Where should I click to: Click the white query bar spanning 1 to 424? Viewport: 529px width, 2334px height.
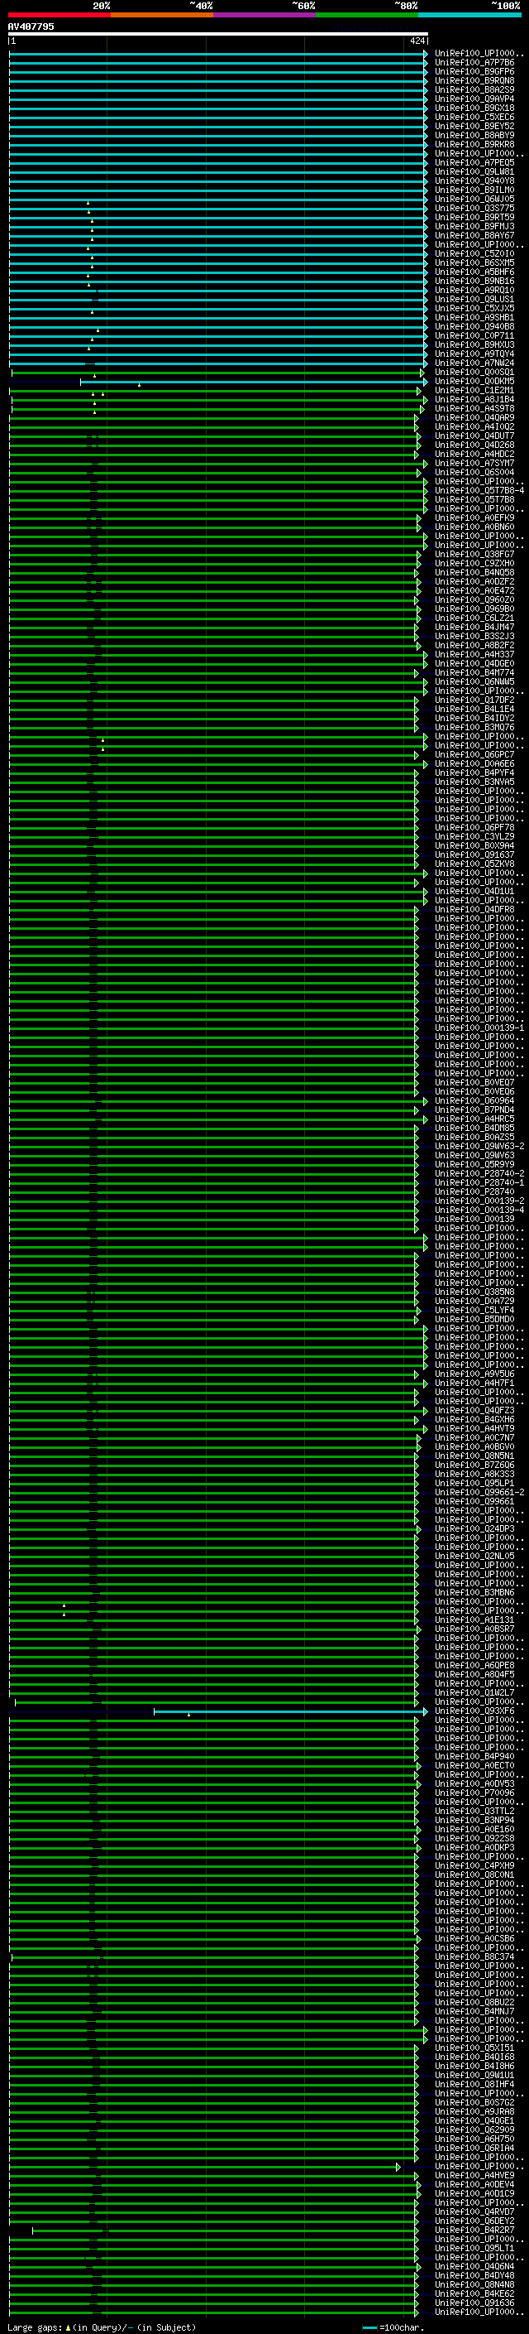tap(218, 33)
